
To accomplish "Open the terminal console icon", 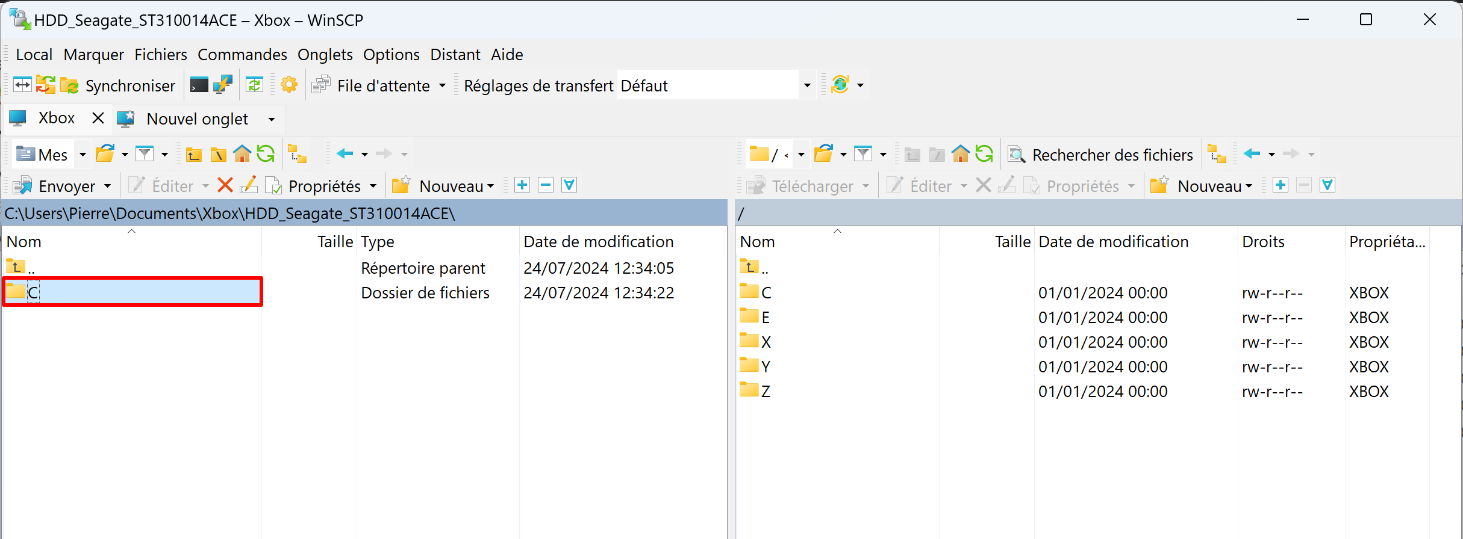I will coord(199,85).
